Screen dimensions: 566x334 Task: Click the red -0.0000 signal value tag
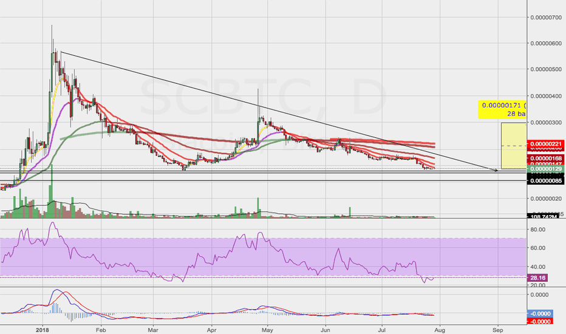click(540, 321)
